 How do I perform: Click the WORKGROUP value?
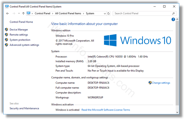[95, 97]
